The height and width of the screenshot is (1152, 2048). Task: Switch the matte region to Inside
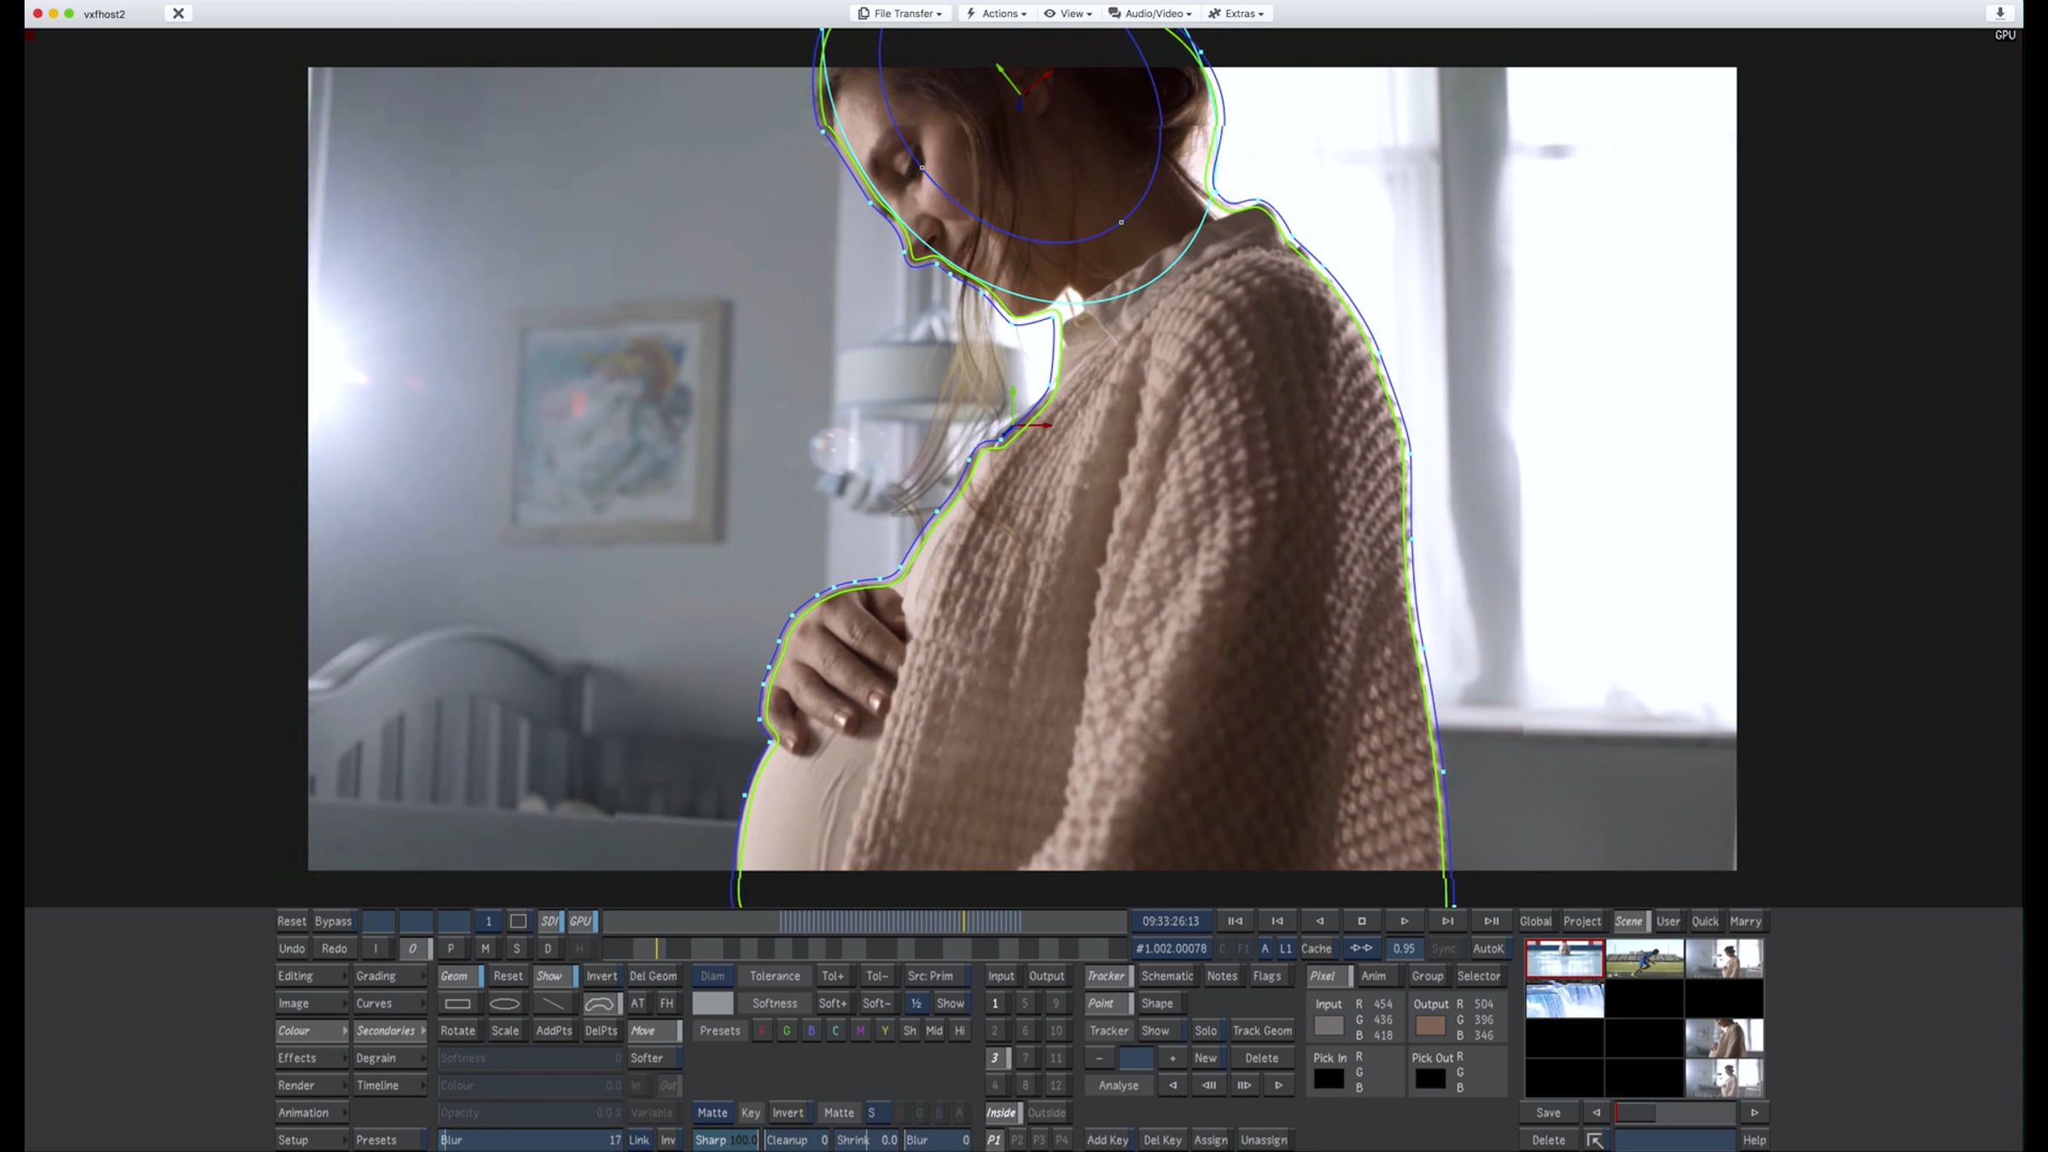click(1002, 1113)
